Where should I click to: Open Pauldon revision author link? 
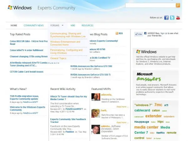pos(70,132)
